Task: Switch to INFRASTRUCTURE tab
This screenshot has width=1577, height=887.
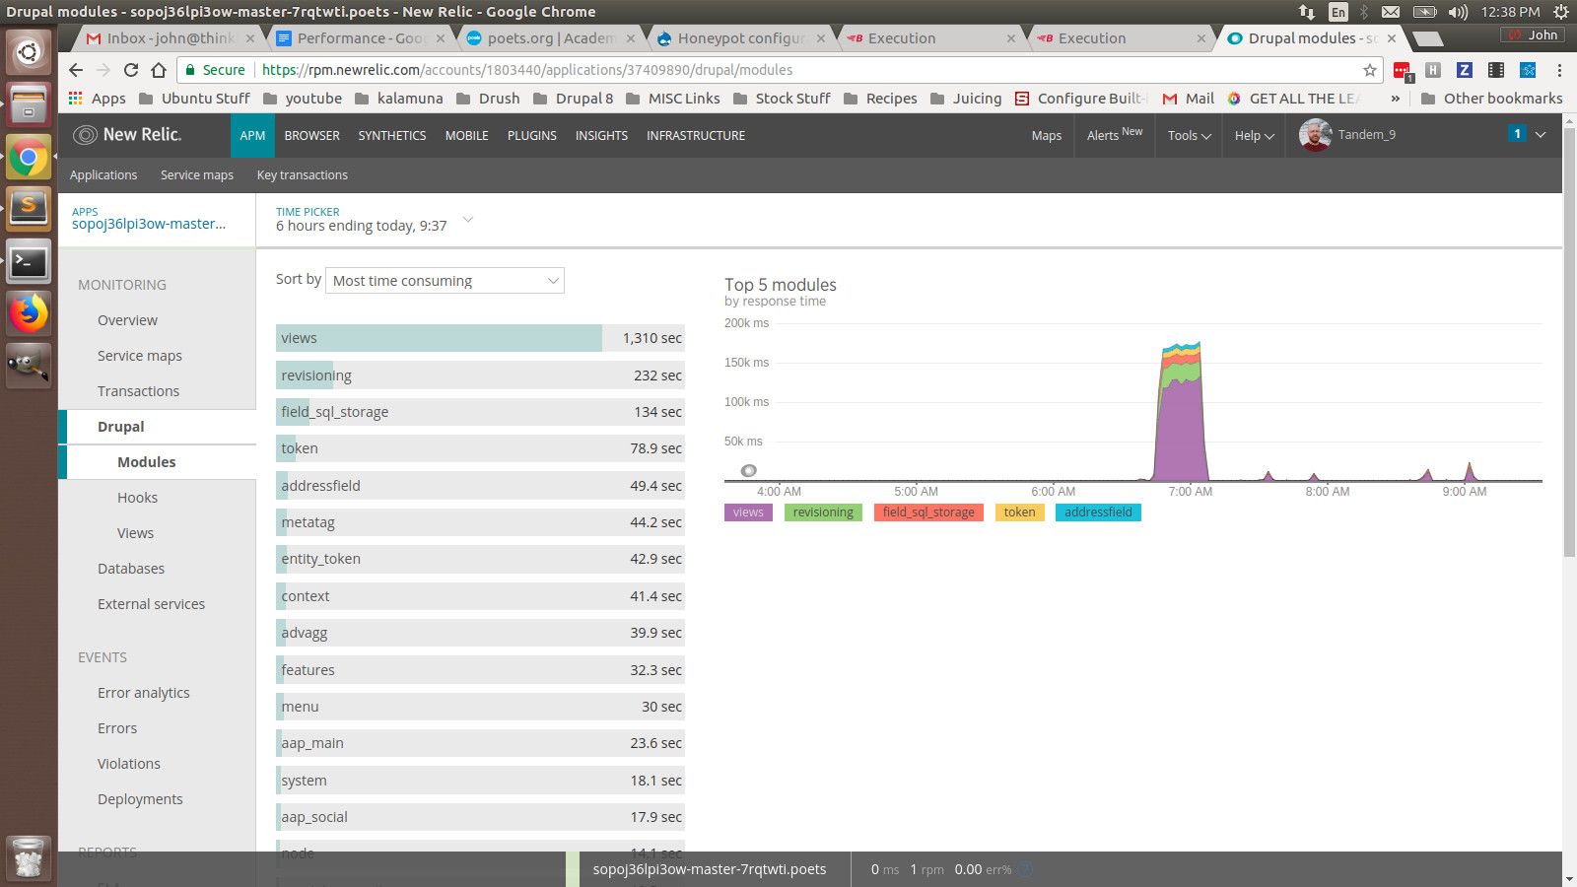Action: pyautogui.click(x=696, y=135)
